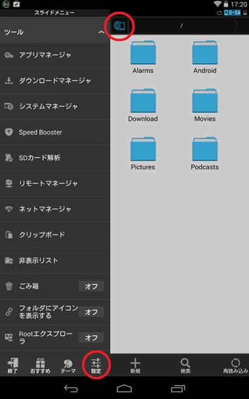Tap the 62 battery notification icon

click(6, 4)
